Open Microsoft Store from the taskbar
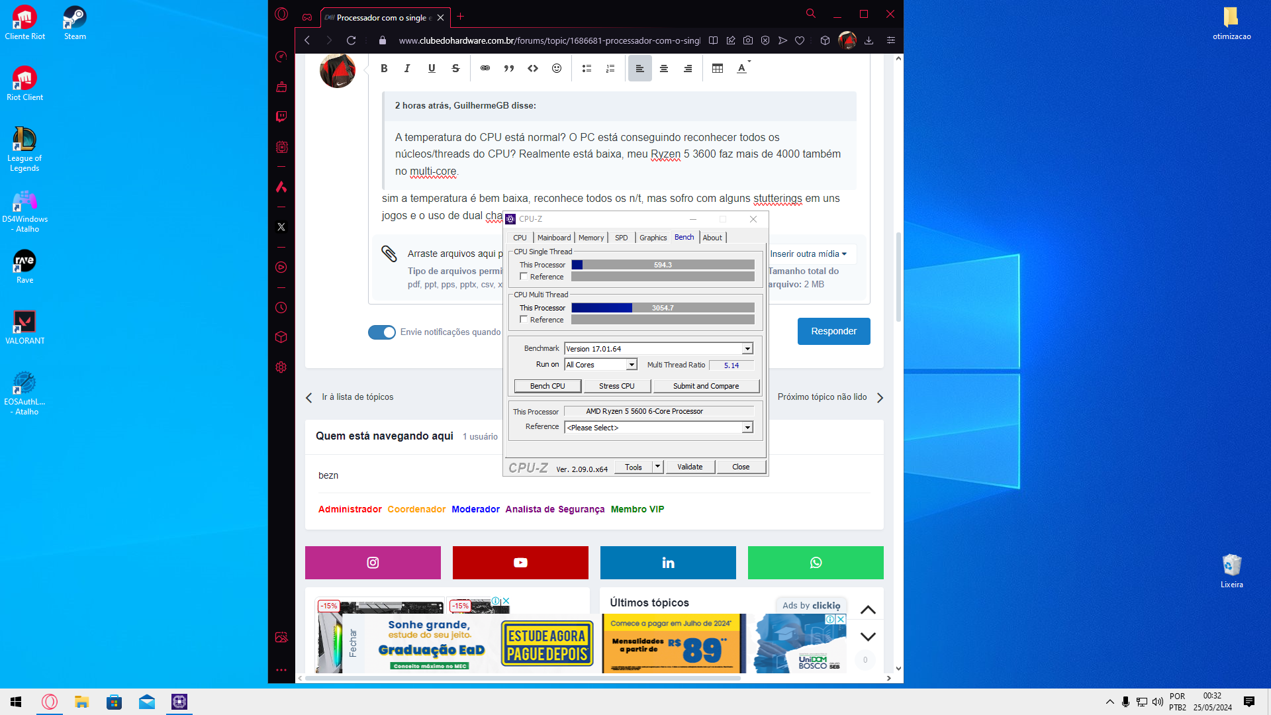 pos(114,702)
